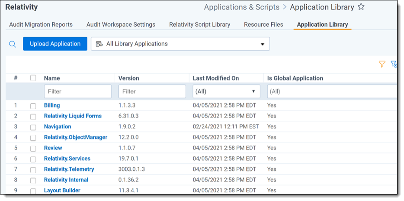404x201 pixels.
Task: Click the search magnifier icon
Action: pos(13,44)
